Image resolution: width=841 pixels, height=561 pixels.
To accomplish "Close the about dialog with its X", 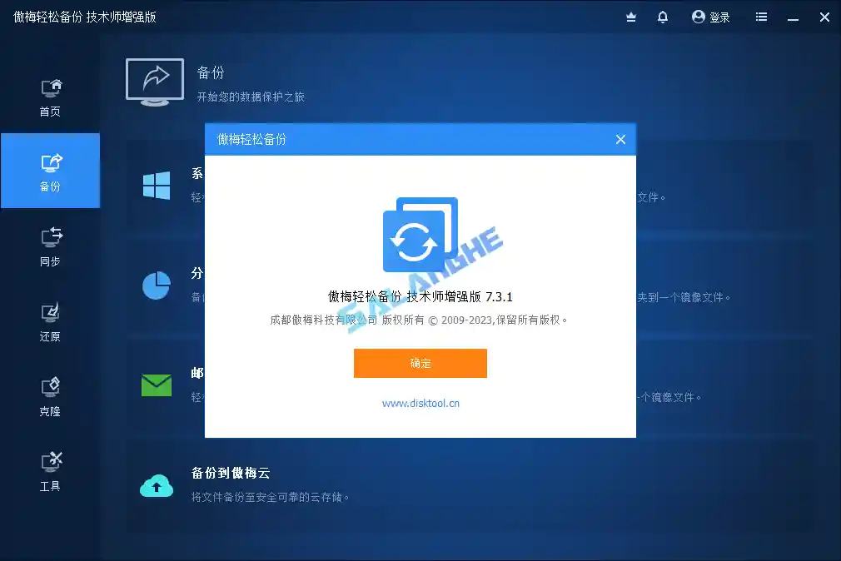I will click(620, 139).
